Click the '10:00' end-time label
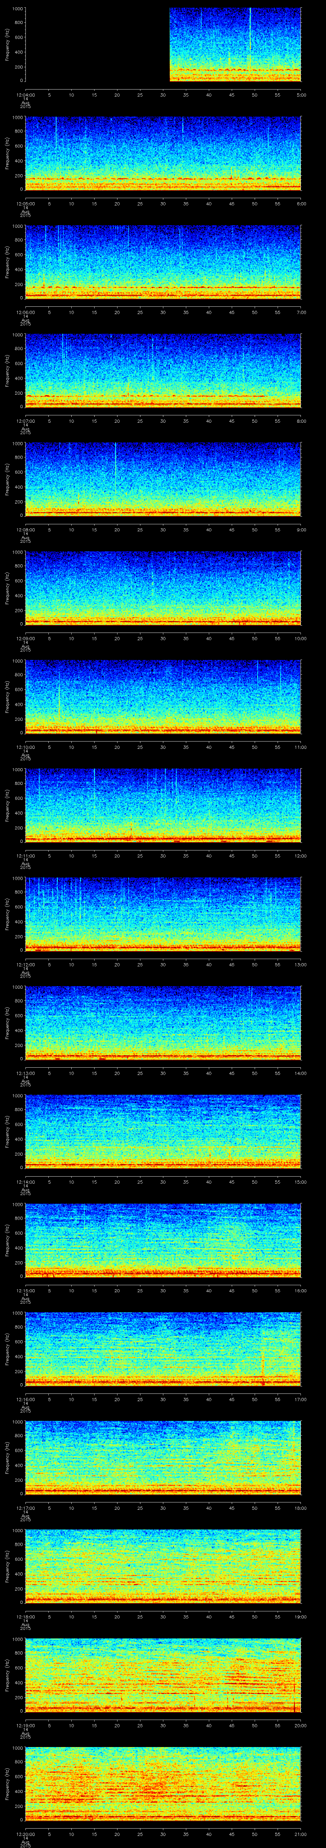 tap(300, 639)
